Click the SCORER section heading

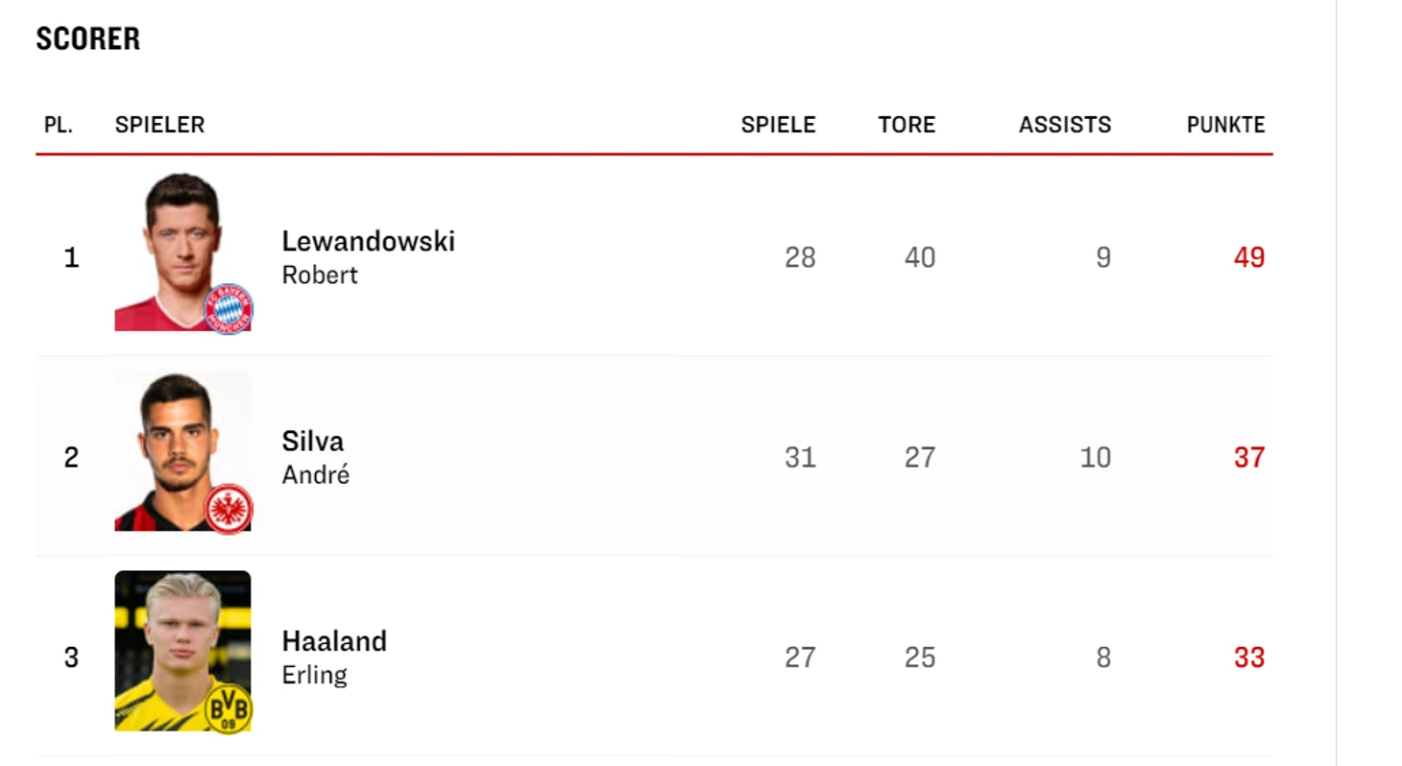pyautogui.click(x=88, y=38)
